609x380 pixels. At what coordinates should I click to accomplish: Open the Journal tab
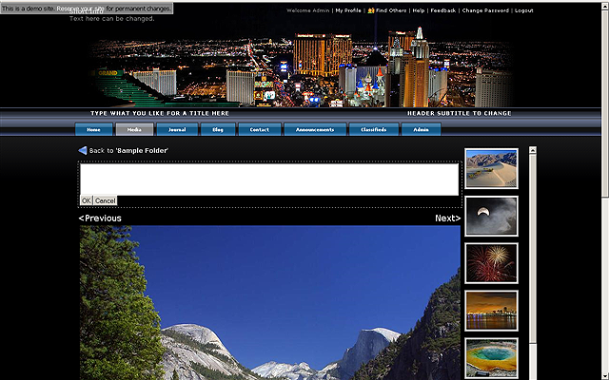176,129
